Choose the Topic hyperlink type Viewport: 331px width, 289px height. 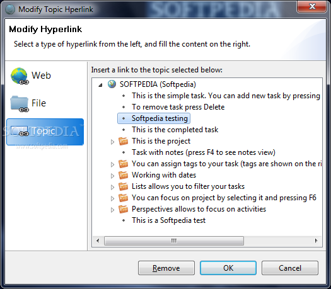point(45,132)
